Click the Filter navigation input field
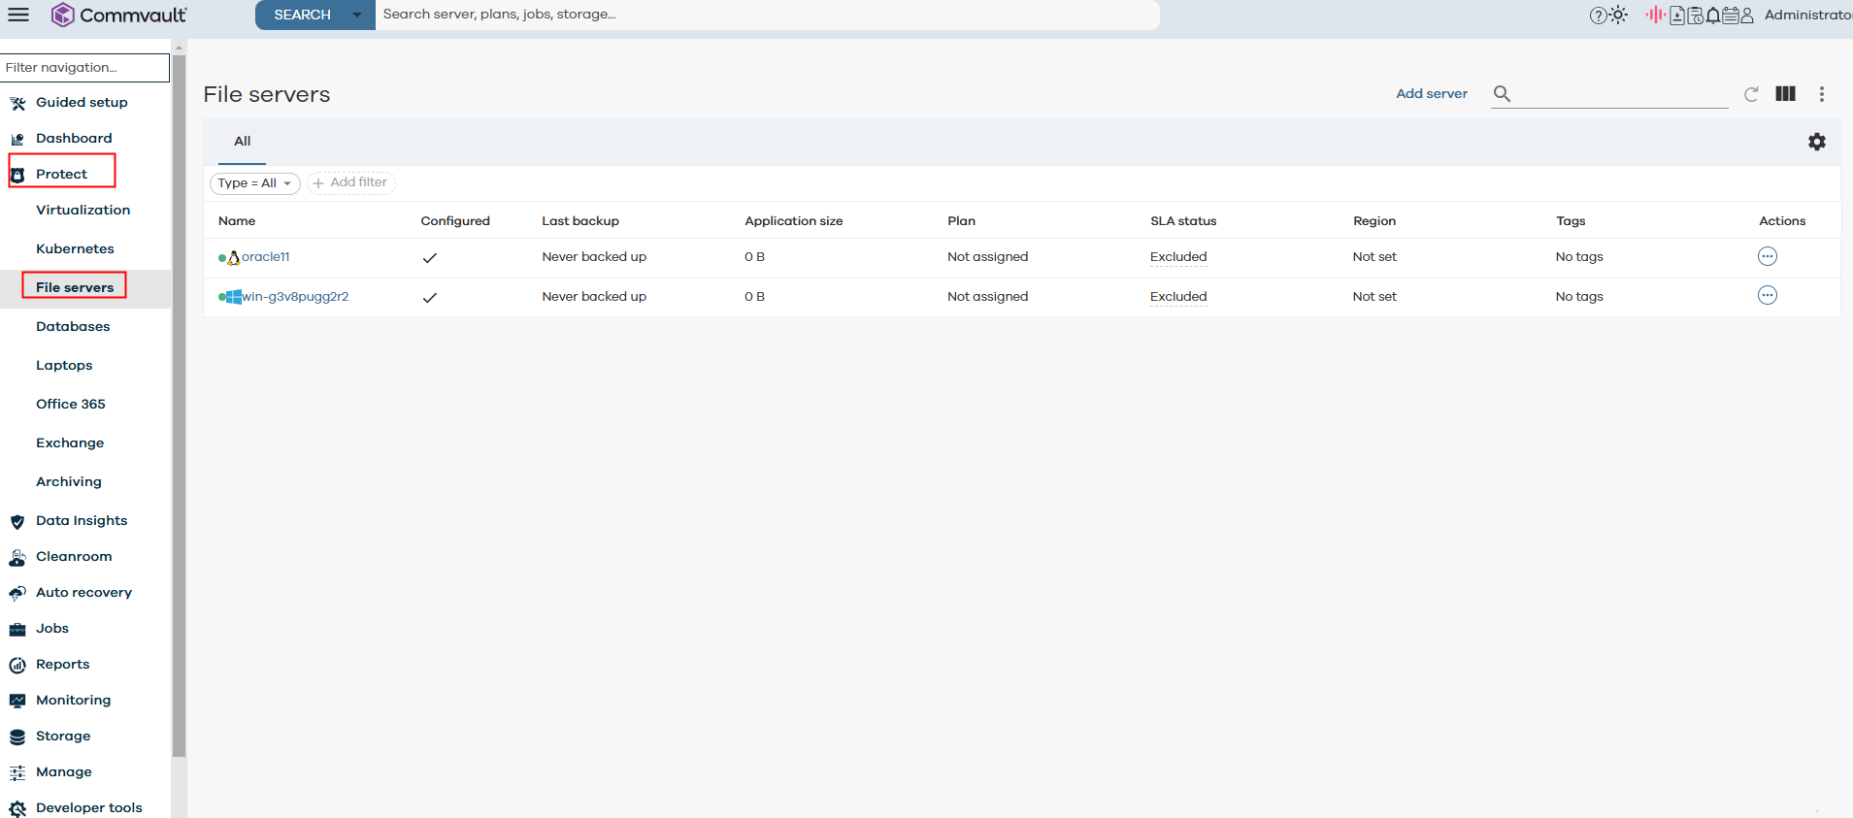Screen dimensions: 1853x818 pyautogui.click(x=84, y=68)
